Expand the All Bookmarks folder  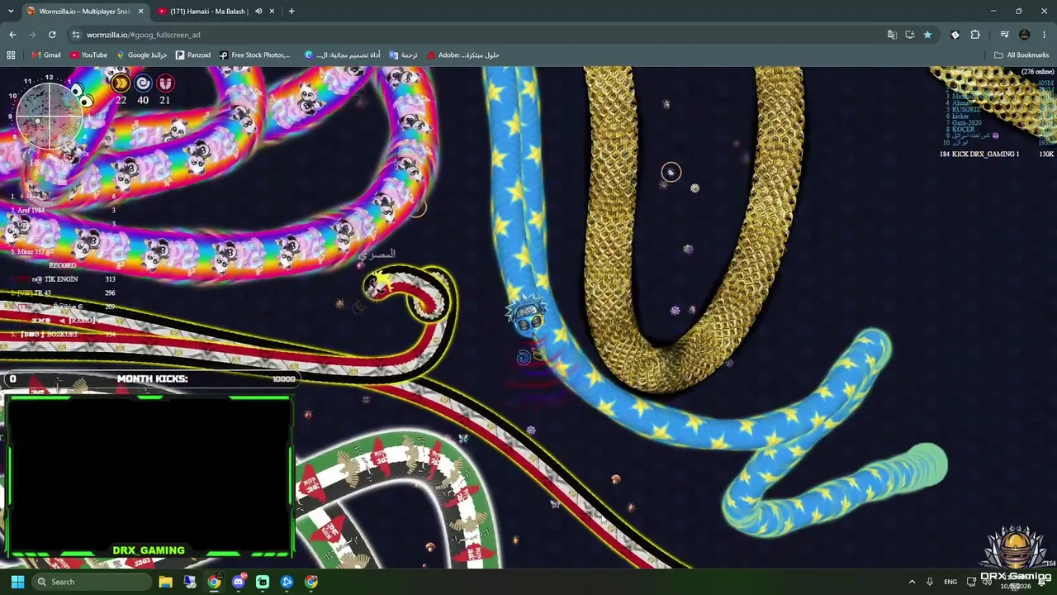tap(1021, 55)
